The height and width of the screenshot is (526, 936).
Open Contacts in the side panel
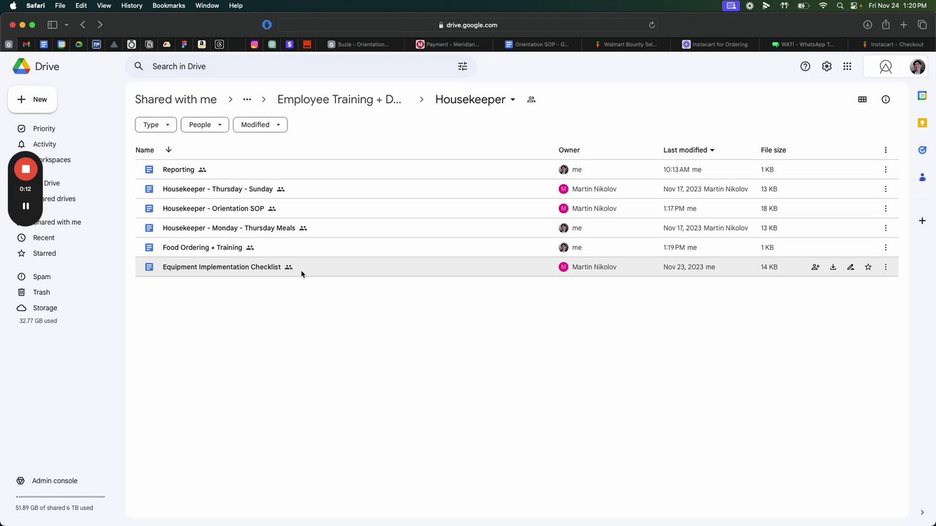click(x=922, y=177)
